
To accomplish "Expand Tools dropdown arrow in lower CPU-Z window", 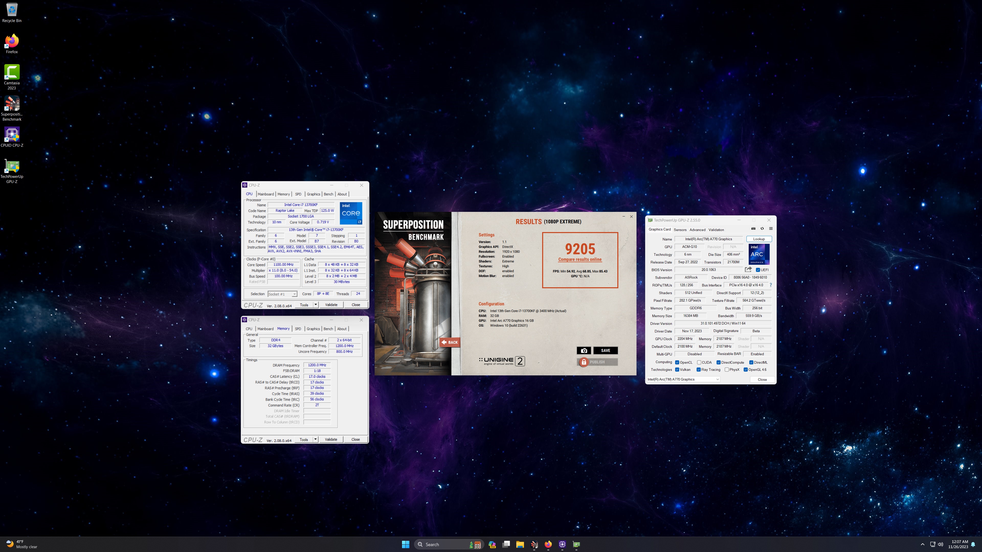I will 315,439.
